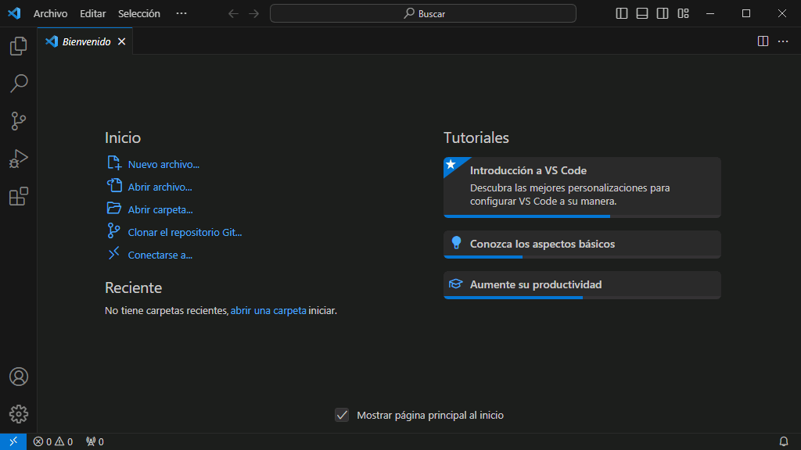
Task: Click the graduation cap icon on Aumente card
Action: [456, 284]
